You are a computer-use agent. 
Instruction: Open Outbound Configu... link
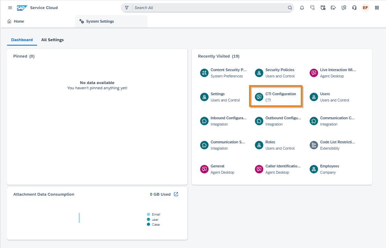click(x=283, y=118)
